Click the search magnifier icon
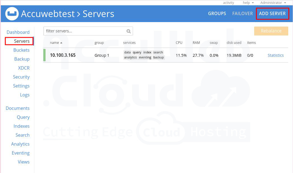The image size is (293, 173). 128,31
